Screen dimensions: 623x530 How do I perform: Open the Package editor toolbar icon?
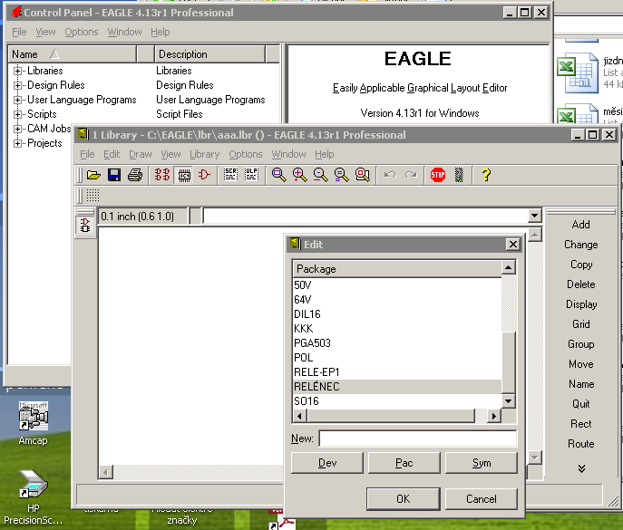[x=184, y=175]
